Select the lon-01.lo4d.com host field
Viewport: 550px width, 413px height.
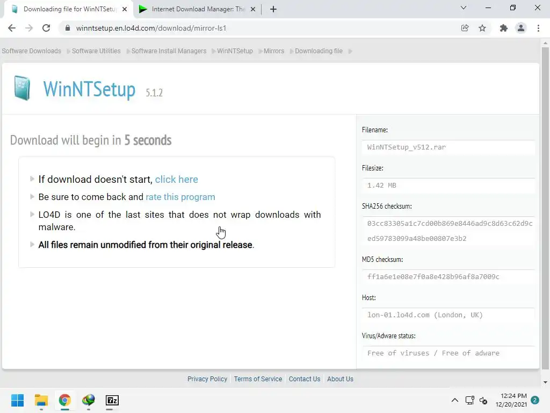click(x=448, y=315)
